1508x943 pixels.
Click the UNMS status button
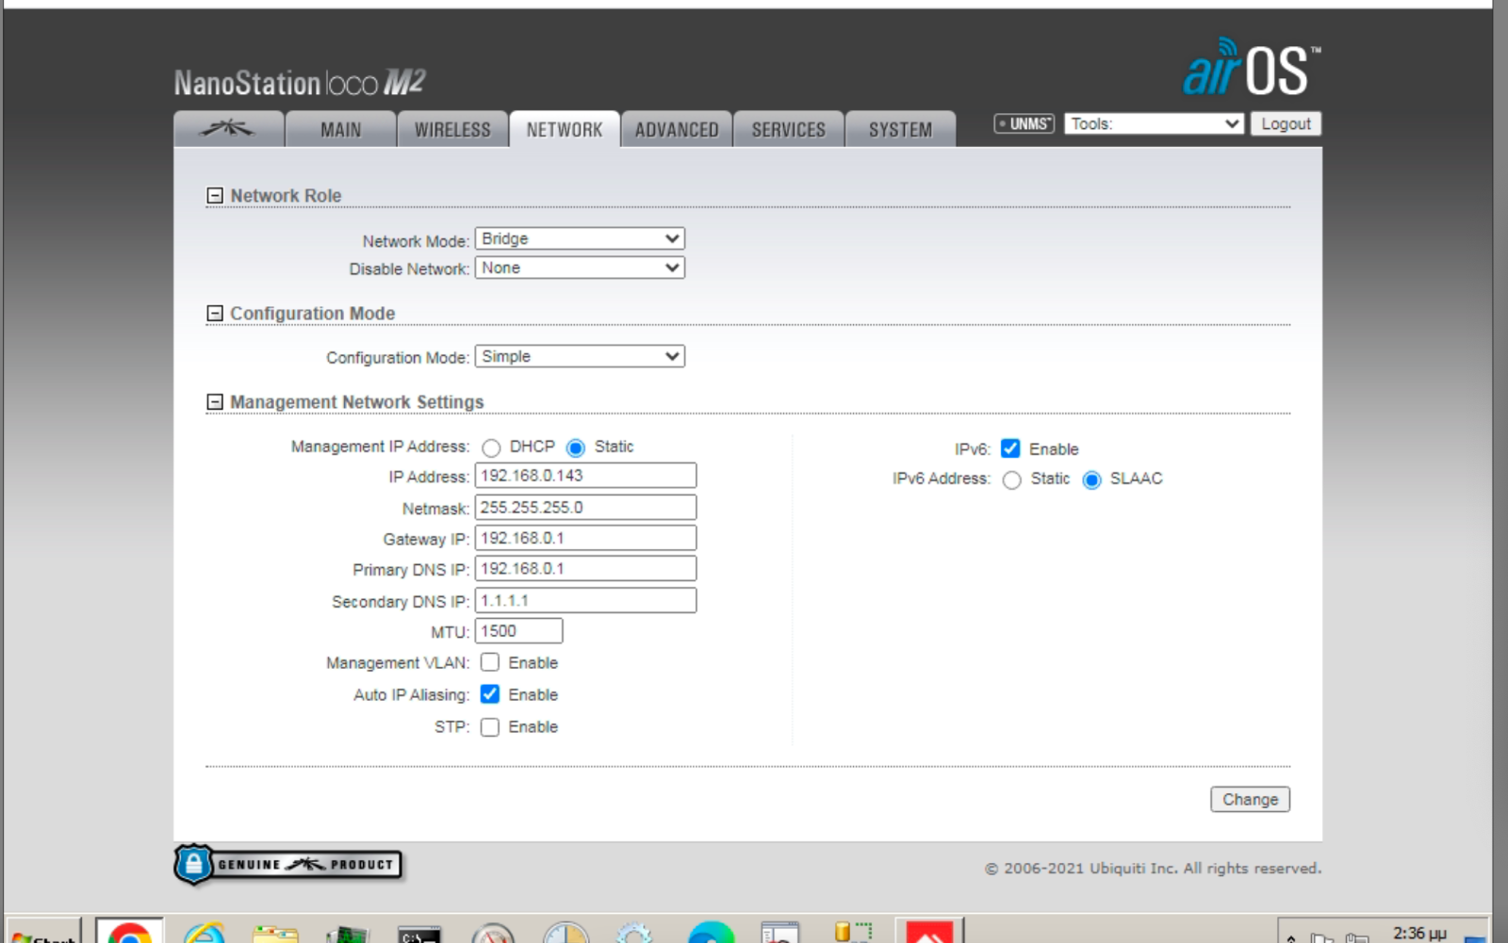[1024, 123]
